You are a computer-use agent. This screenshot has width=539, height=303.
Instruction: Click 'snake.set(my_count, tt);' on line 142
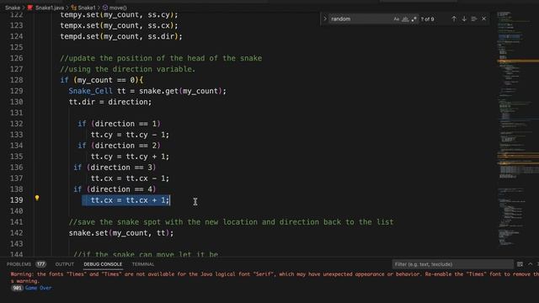point(121,233)
